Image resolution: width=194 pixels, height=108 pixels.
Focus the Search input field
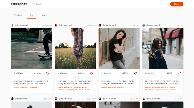click(39, 4)
